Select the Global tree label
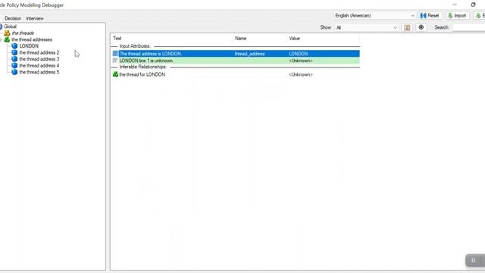 [10, 27]
